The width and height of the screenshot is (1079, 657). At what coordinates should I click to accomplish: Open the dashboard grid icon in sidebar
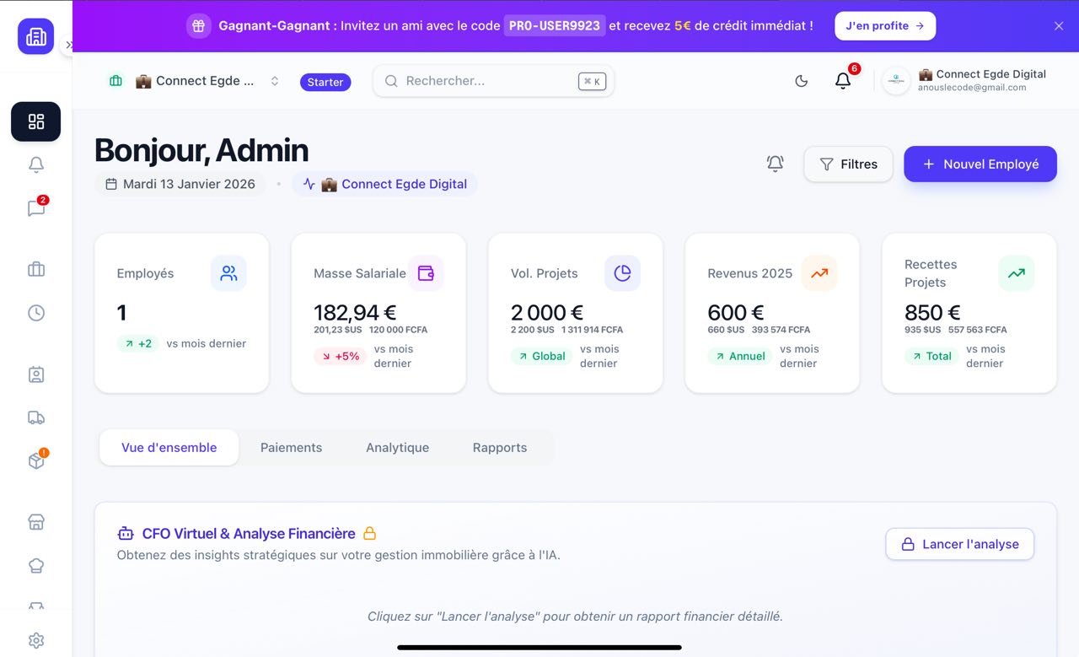pyautogui.click(x=35, y=121)
